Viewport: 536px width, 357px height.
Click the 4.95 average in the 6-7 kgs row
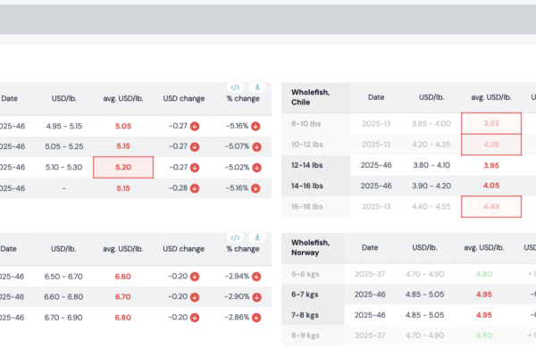coord(484,295)
